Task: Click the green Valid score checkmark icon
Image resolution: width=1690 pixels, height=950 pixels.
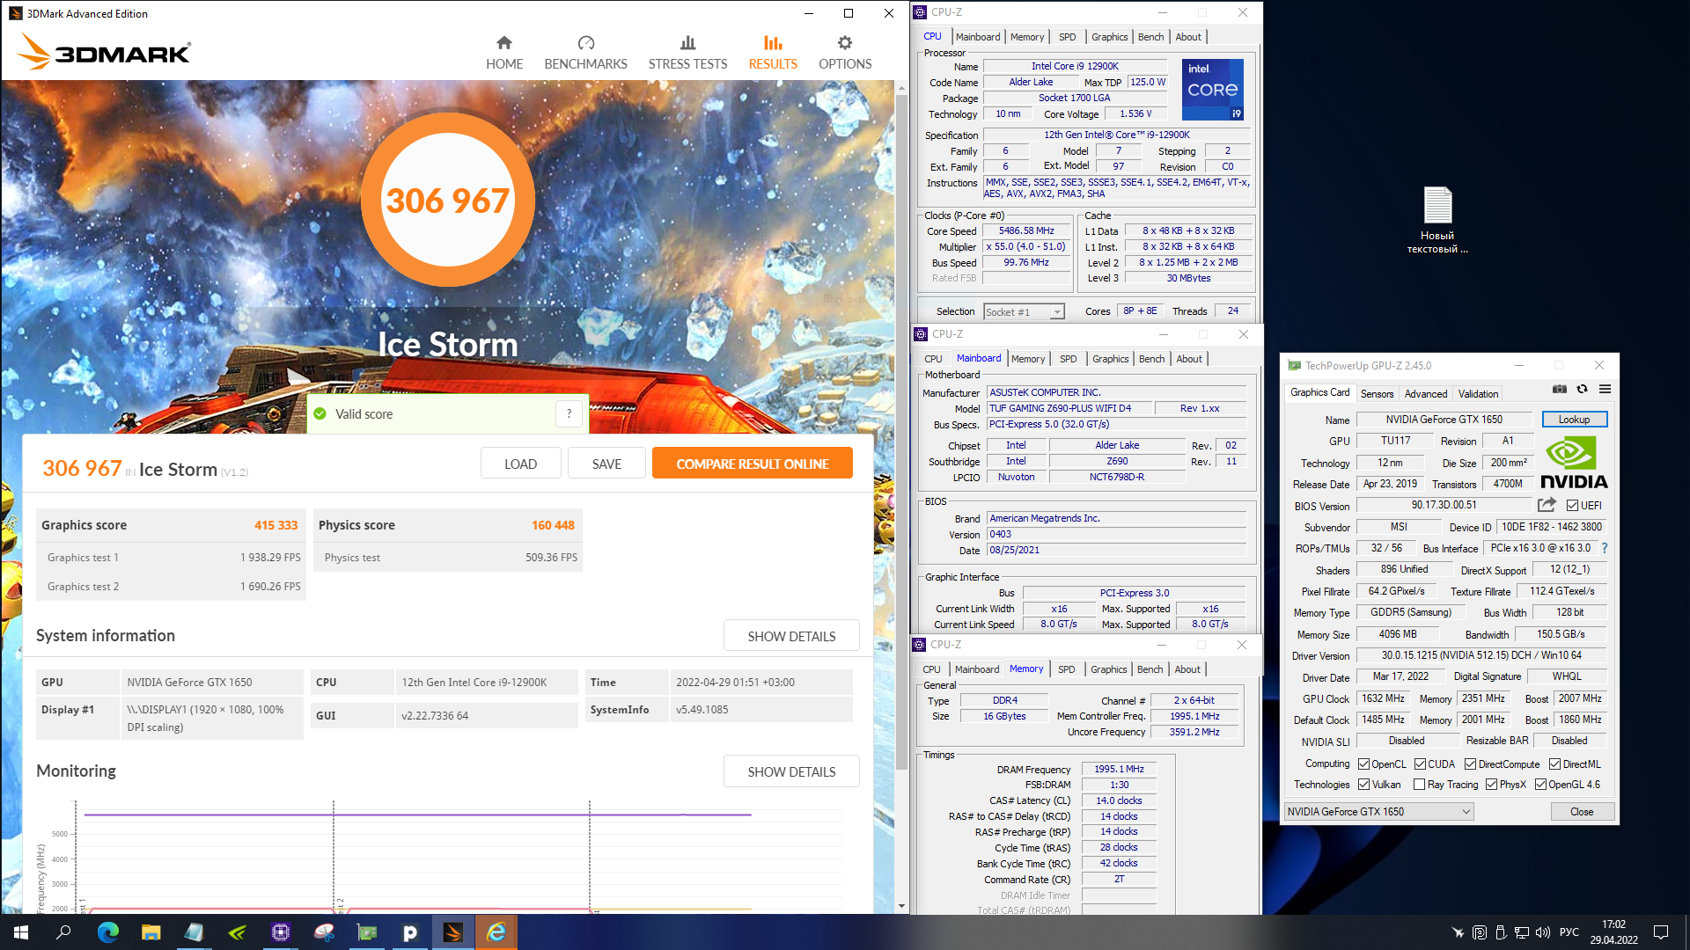Action: [320, 413]
